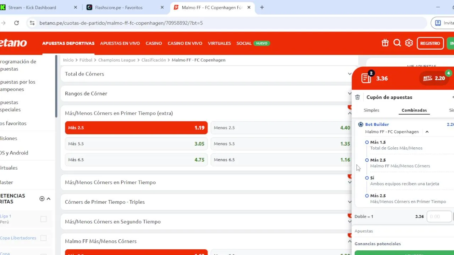This screenshot has width=454, height=255.
Task: Delete bet slip with trash icon
Action: tap(358, 97)
